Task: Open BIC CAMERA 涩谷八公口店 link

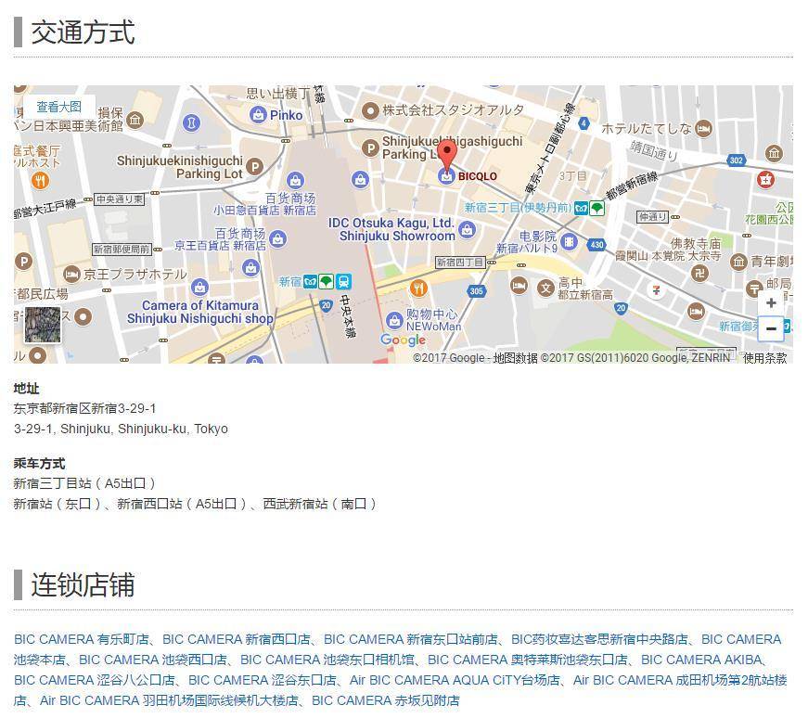Action: point(95,680)
